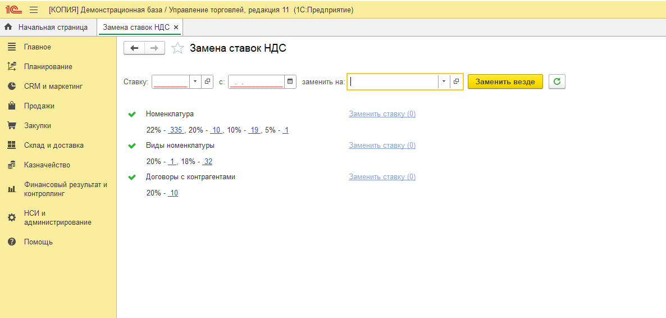
Task: Click the Виды номенклатуры row label
Action: [x=180, y=146]
